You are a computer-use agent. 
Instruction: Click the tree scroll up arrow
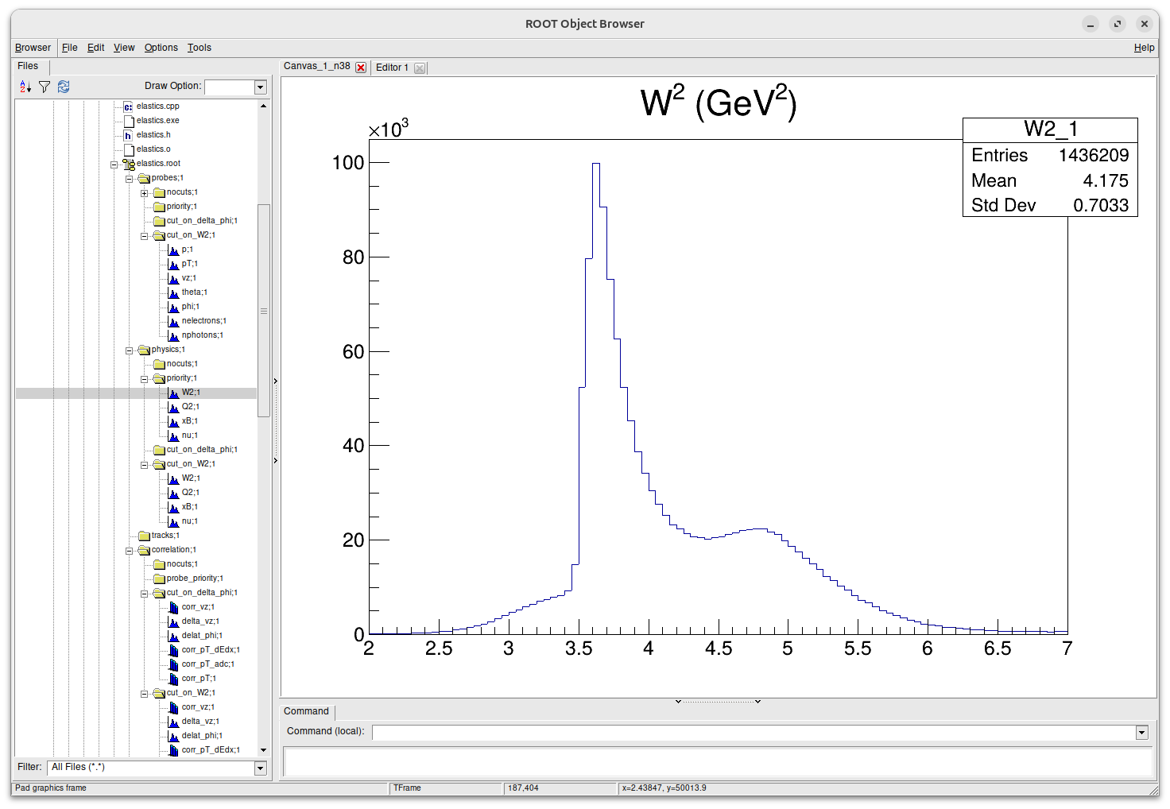pos(263,106)
